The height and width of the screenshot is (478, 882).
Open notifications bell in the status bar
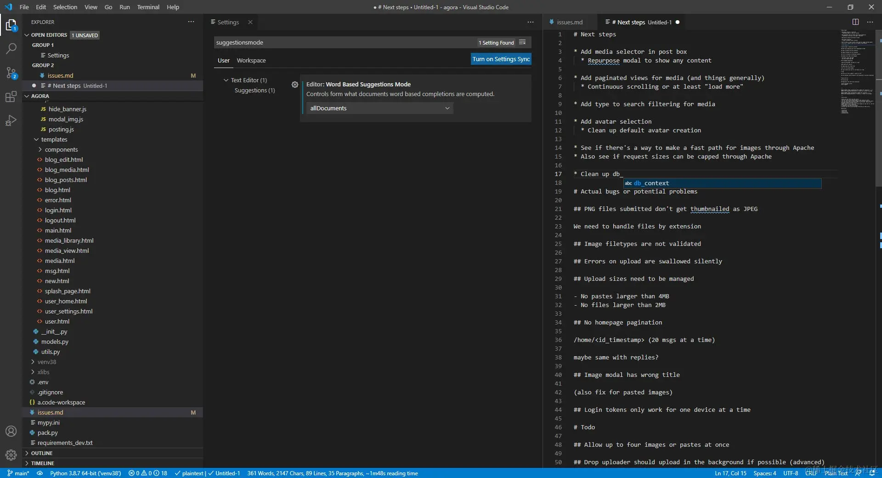tap(872, 473)
